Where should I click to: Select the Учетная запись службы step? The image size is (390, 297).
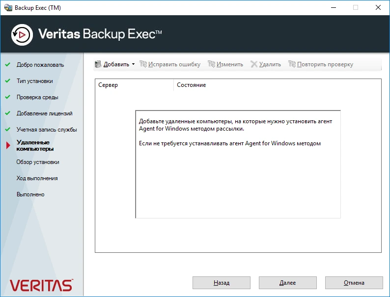[x=47, y=130]
